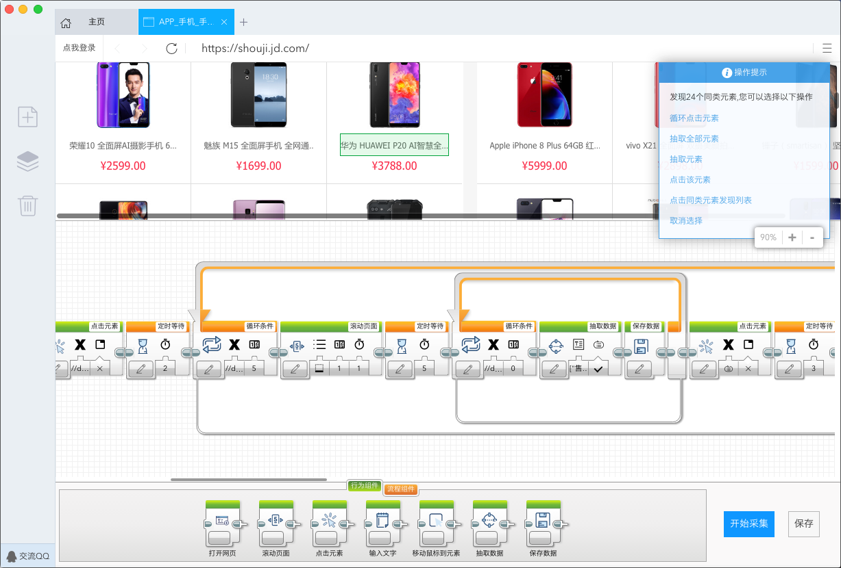Go to the home icon tab
The height and width of the screenshot is (568, 841).
coord(66,23)
